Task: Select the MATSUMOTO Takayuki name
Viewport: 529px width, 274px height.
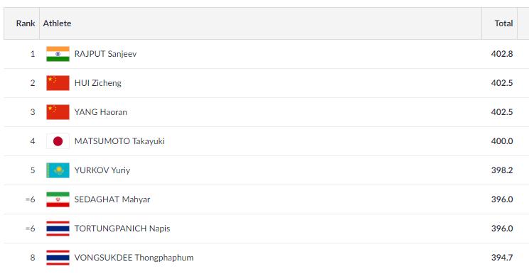Action: click(x=119, y=141)
